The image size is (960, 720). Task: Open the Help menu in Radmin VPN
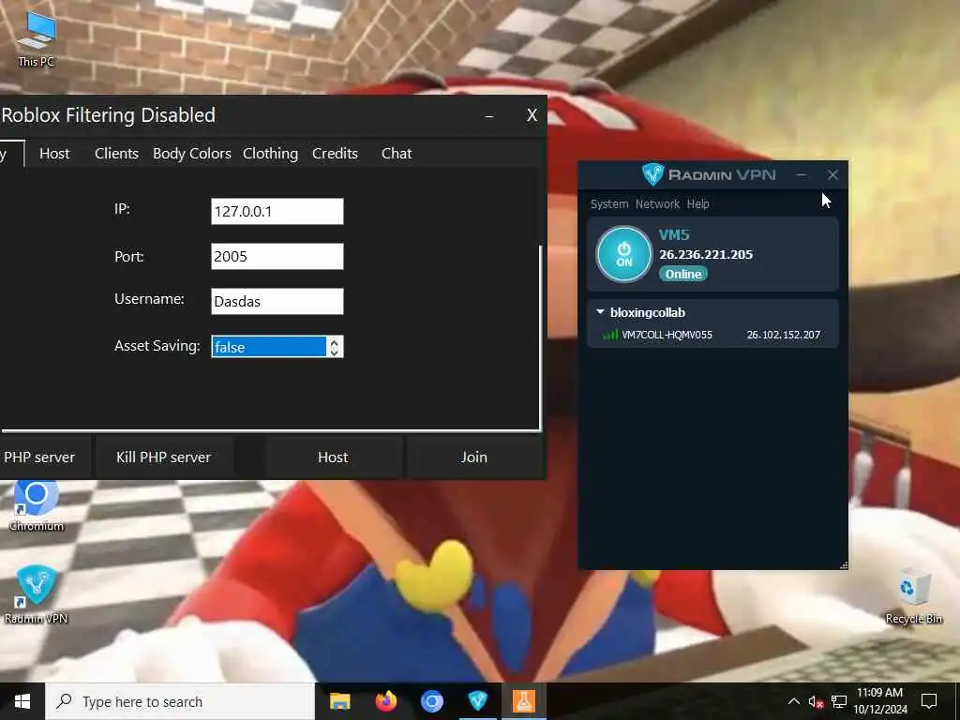697,203
